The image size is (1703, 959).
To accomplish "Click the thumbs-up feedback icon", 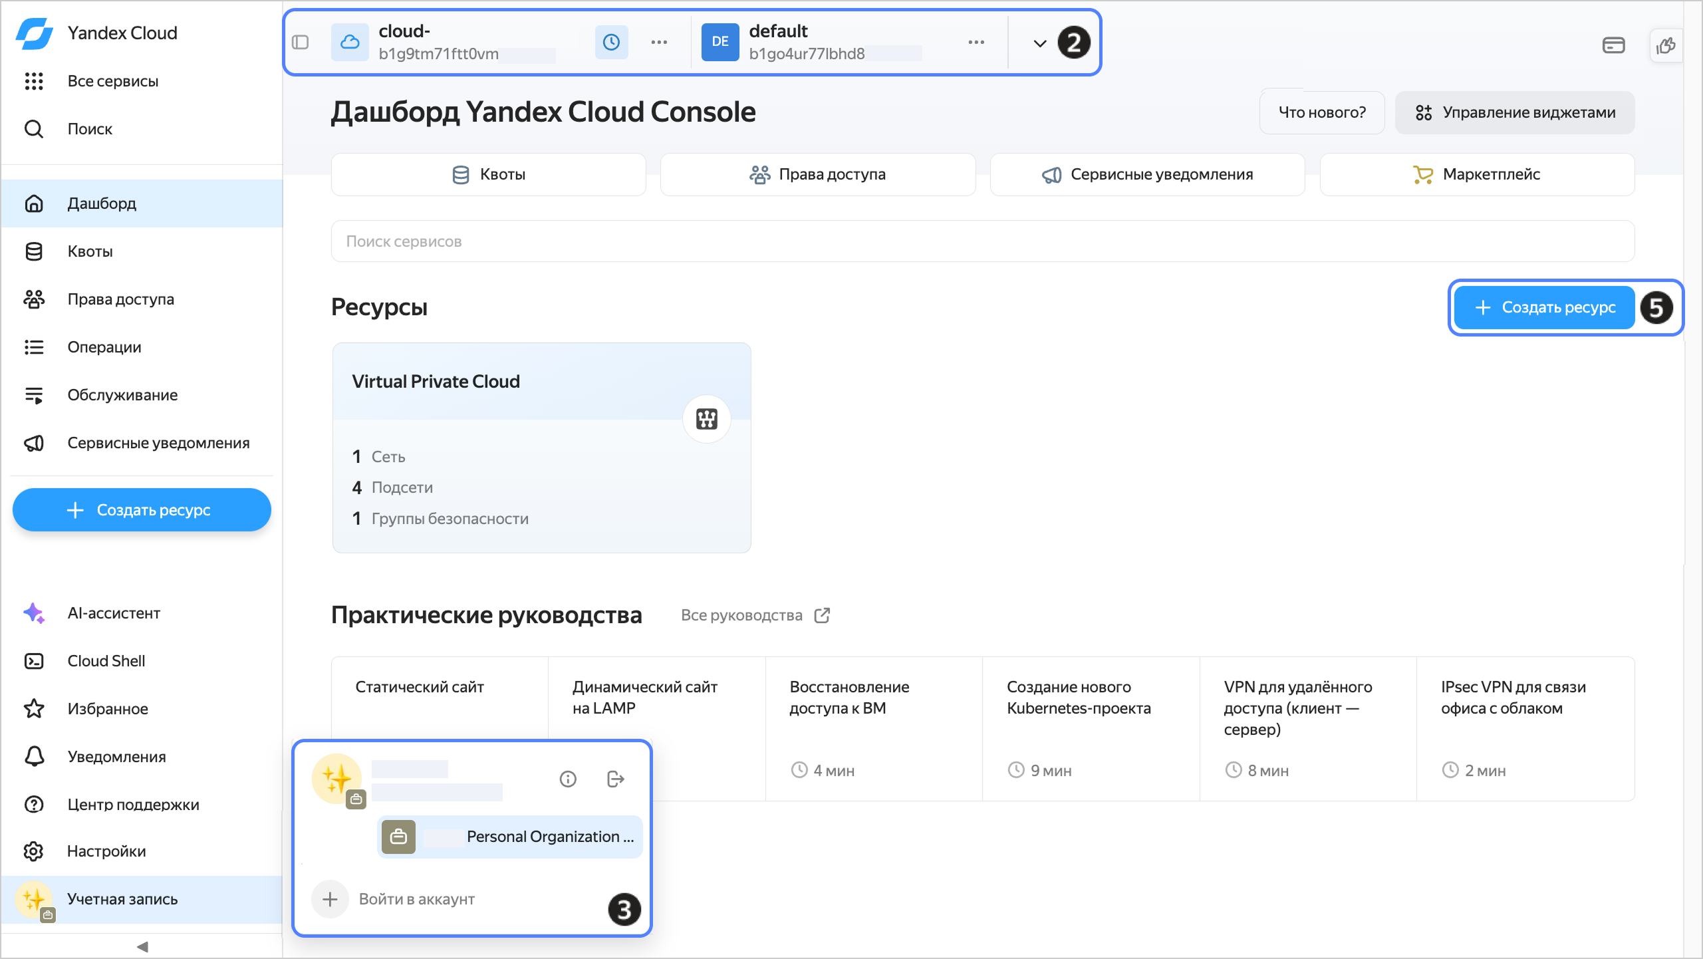I will (x=1666, y=46).
